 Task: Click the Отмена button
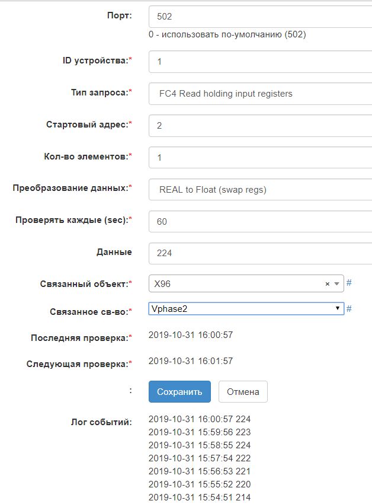coord(243,391)
